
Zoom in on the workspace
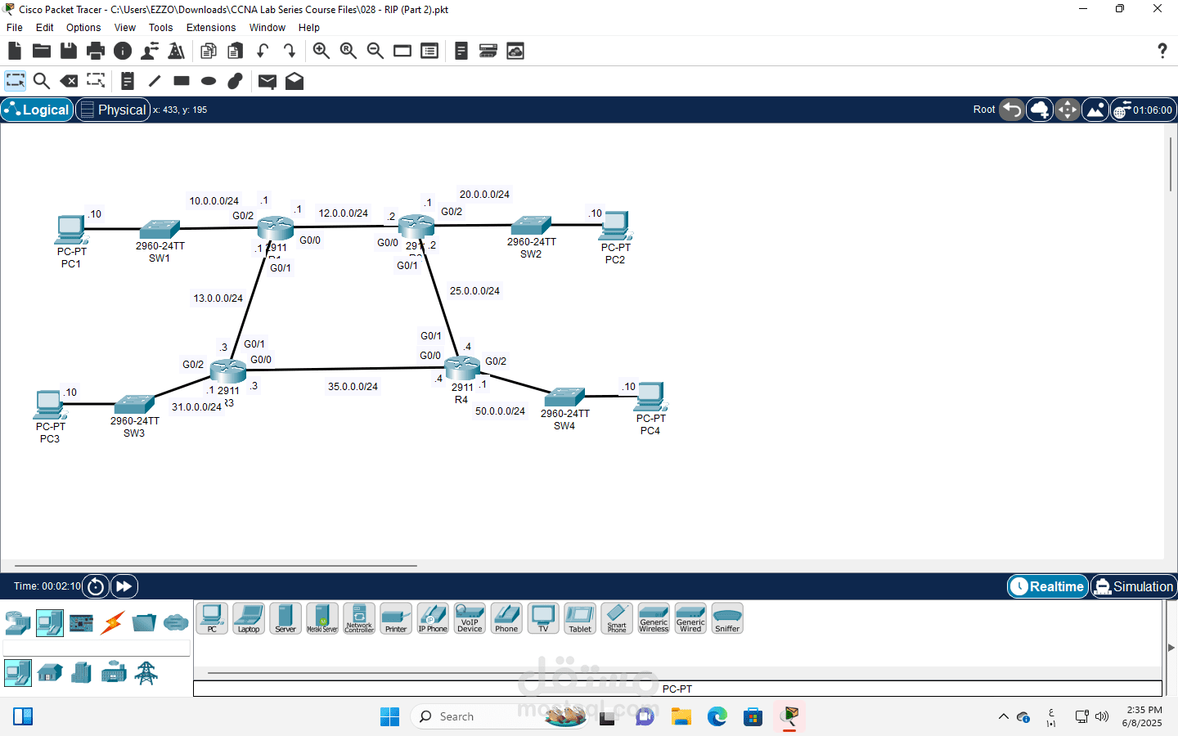(321, 51)
